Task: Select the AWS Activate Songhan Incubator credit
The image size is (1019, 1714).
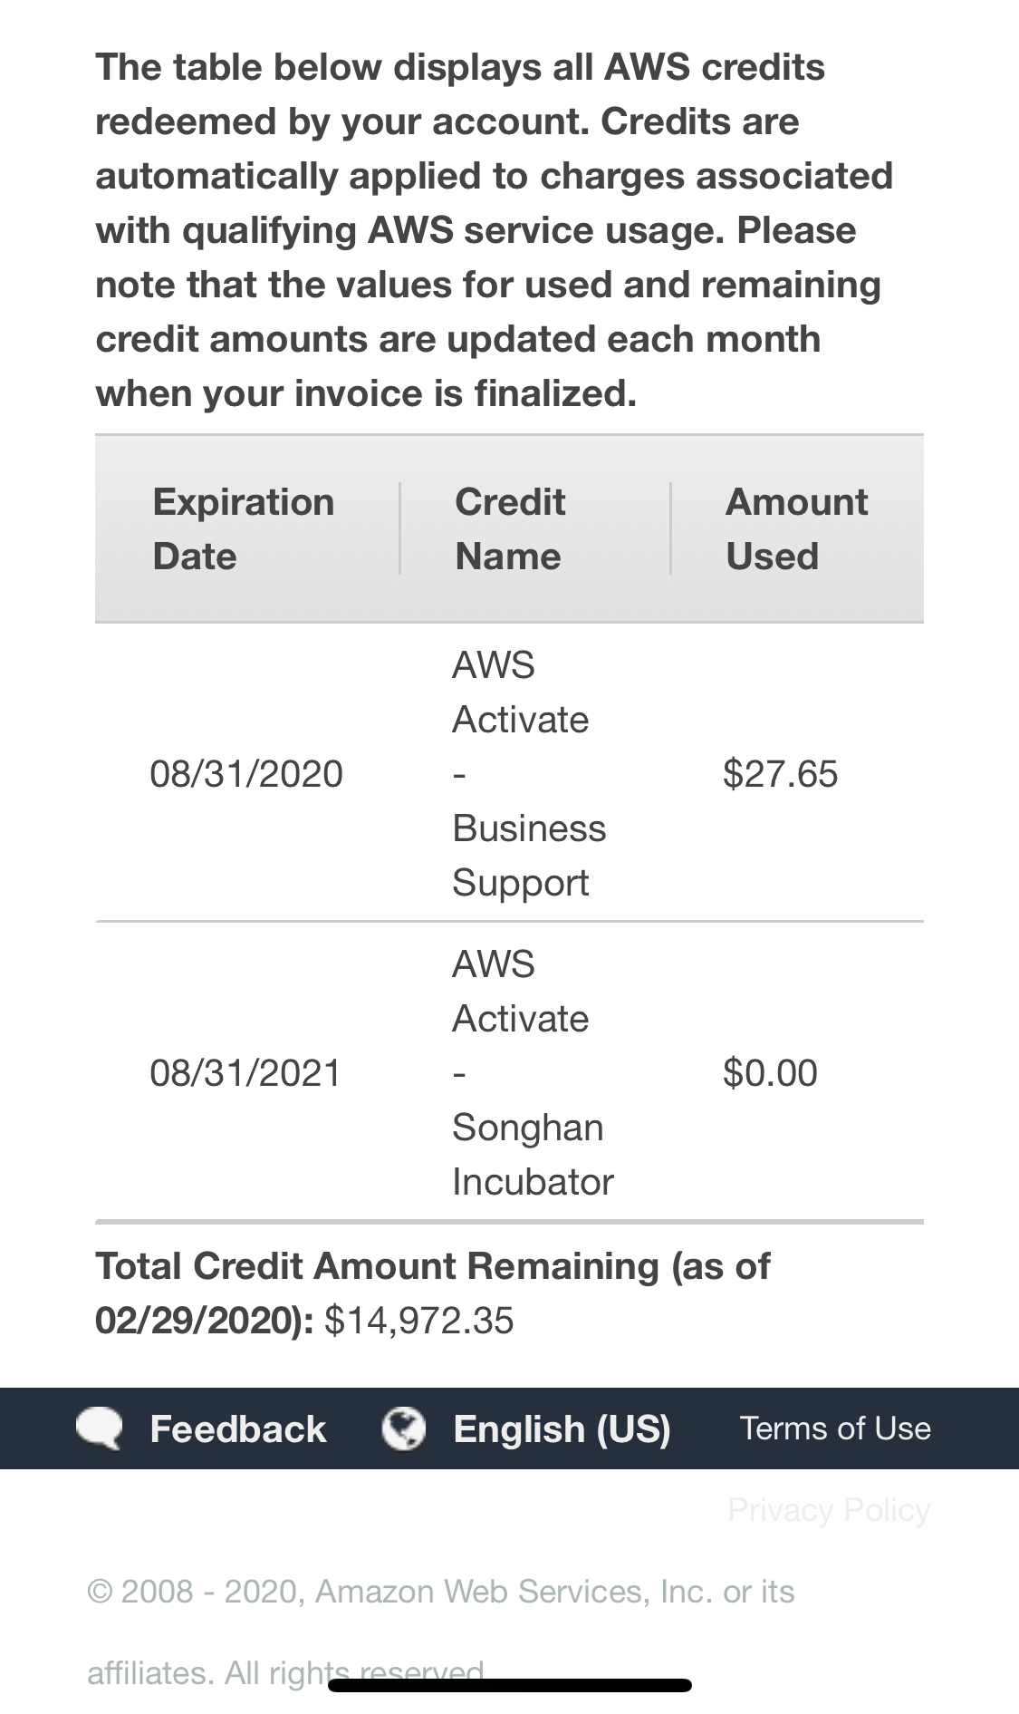Action: (532, 1073)
